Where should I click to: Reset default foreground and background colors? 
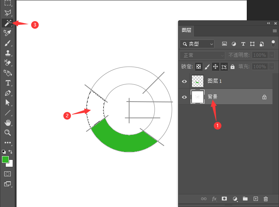pos(4,152)
